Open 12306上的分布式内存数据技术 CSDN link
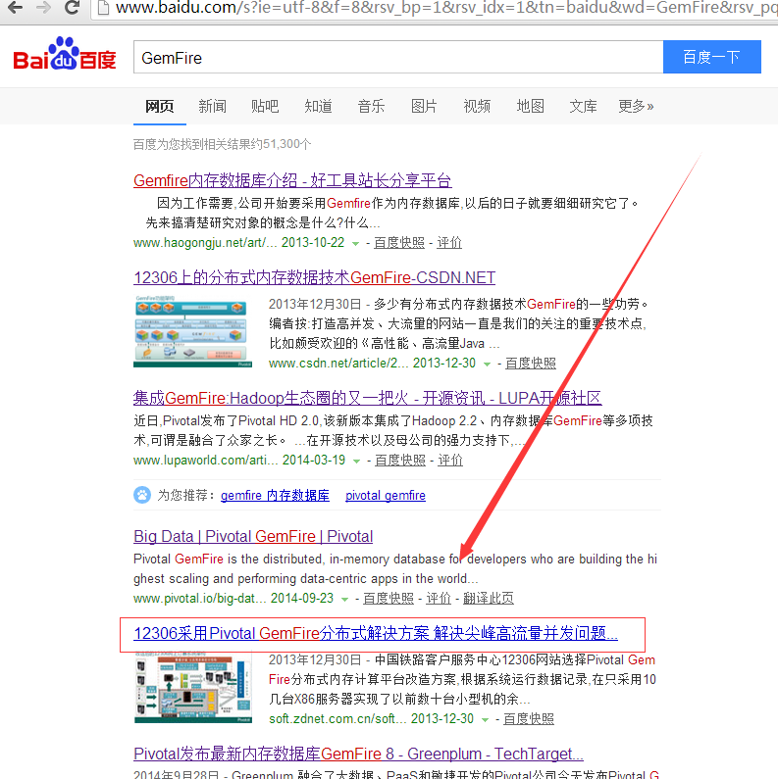Image resolution: width=778 pixels, height=779 pixels. [x=314, y=277]
